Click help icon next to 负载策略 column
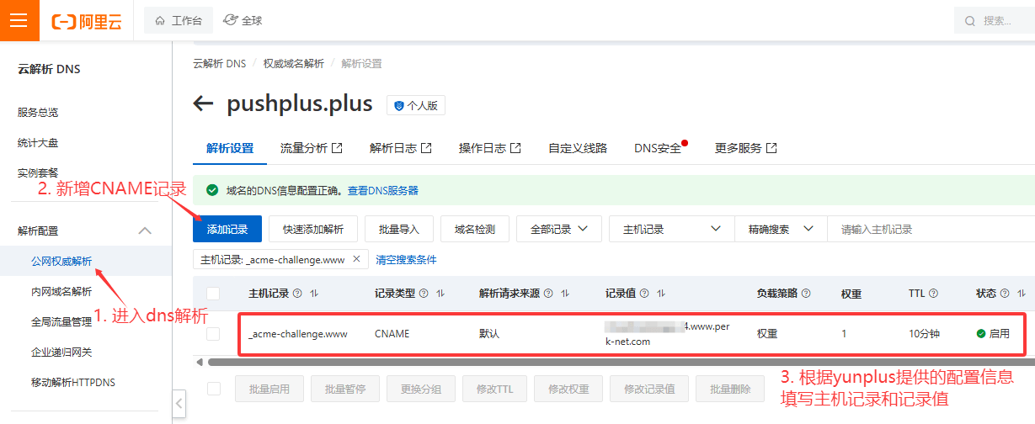The height and width of the screenshot is (424, 1035). coord(806,294)
